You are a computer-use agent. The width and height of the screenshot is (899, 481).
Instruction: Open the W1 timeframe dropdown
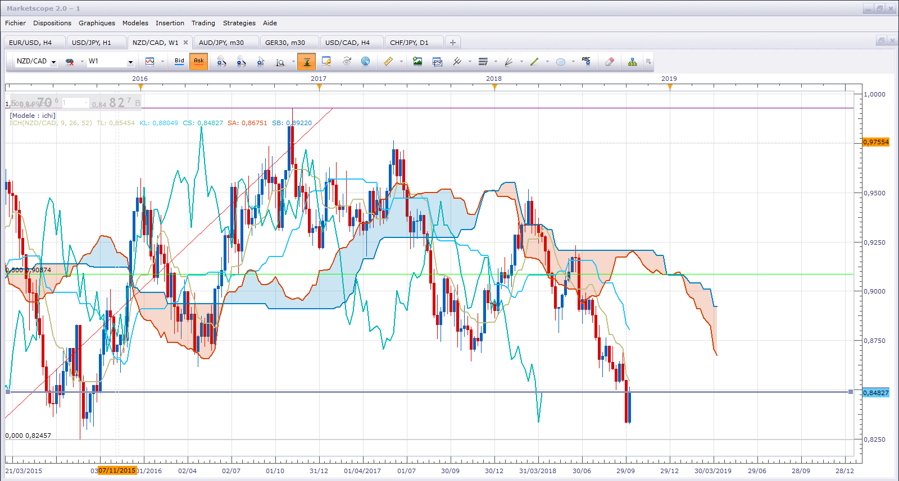coord(130,62)
